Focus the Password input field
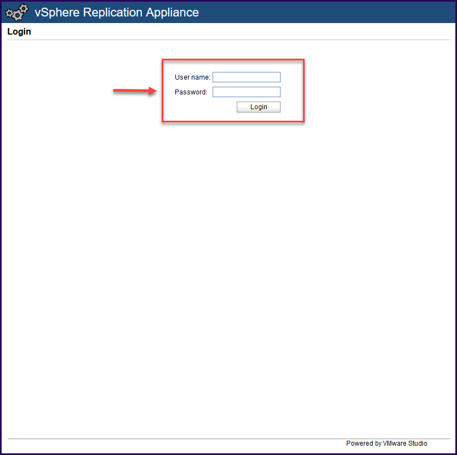Image resolution: width=457 pixels, height=455 pixels. 246,92
